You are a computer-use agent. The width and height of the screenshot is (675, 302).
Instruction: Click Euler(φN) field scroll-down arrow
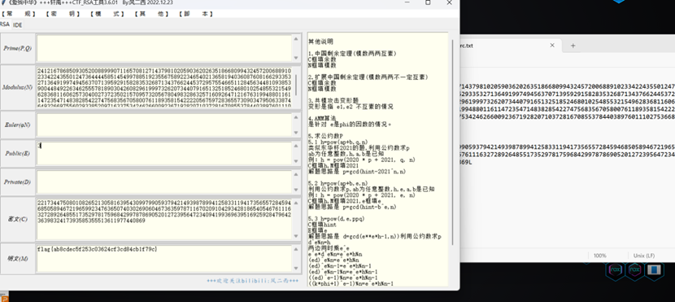point(296,132)
